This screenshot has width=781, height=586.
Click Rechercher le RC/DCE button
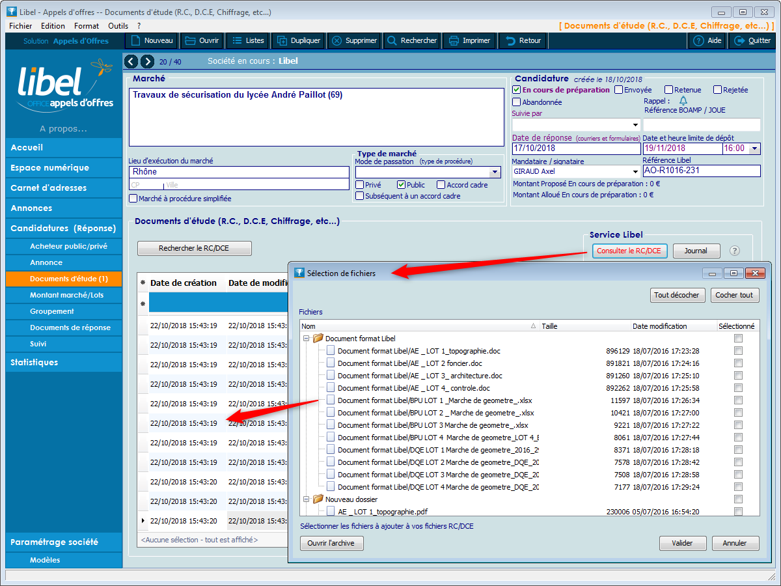[x=195, y=248]
